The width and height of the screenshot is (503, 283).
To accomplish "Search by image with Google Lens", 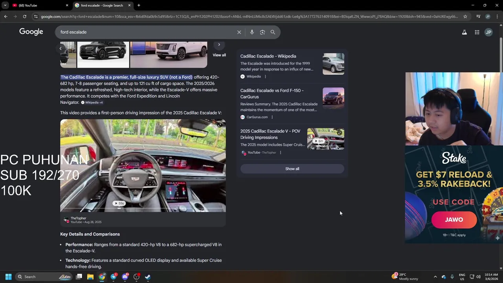I will (263, 32).
